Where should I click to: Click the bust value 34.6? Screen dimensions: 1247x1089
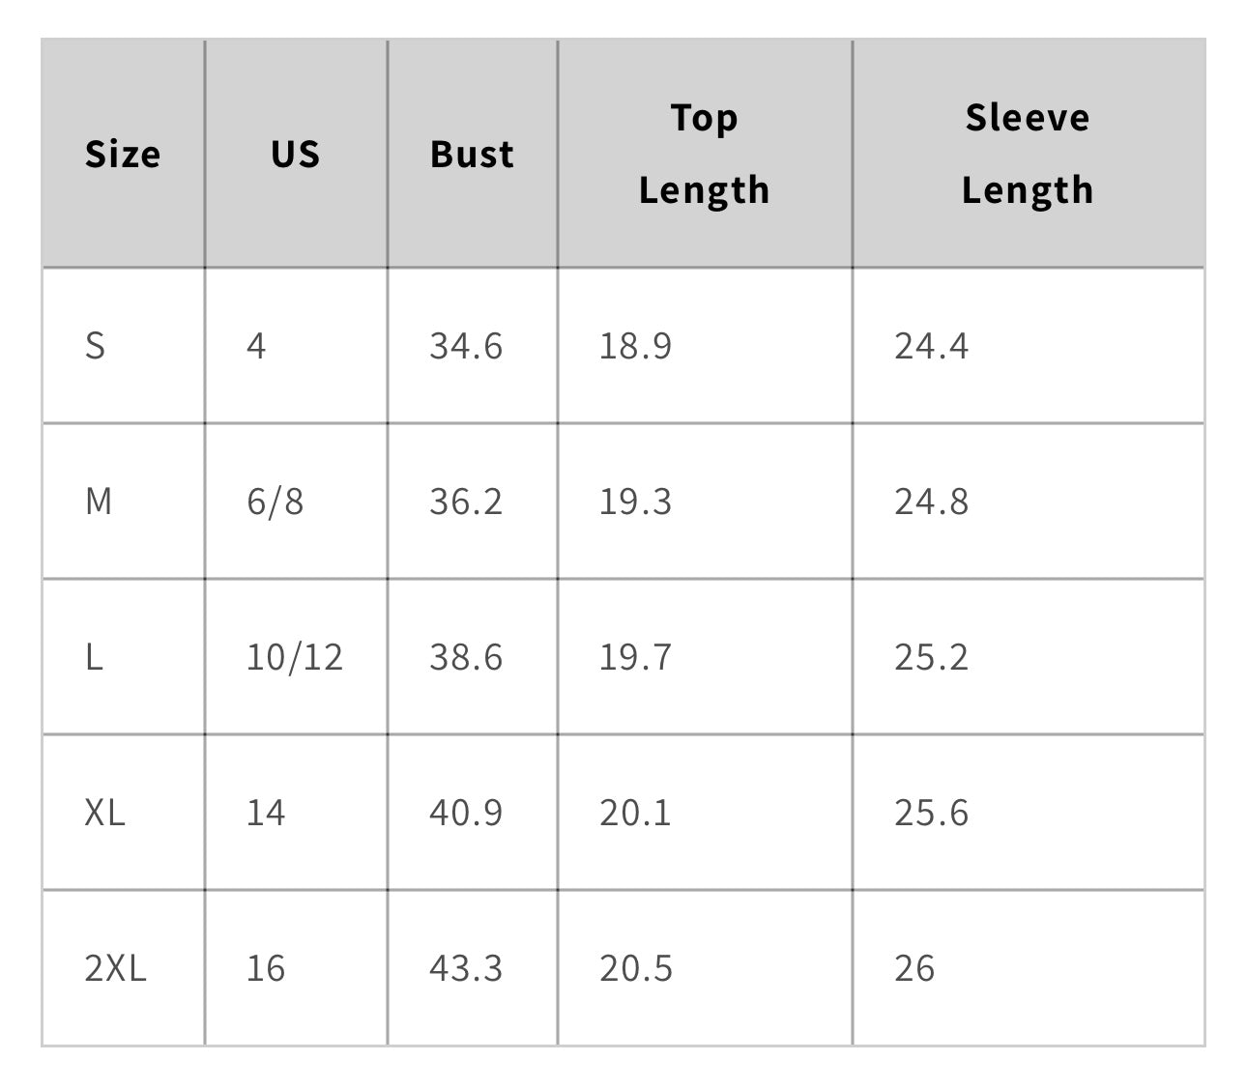pyautogui.click(x=466, y=346)
